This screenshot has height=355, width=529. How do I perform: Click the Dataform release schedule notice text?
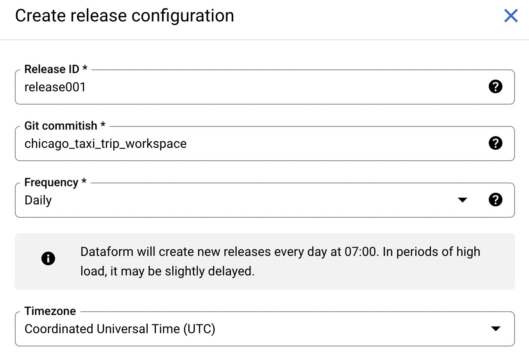click(x=280, y=261)
